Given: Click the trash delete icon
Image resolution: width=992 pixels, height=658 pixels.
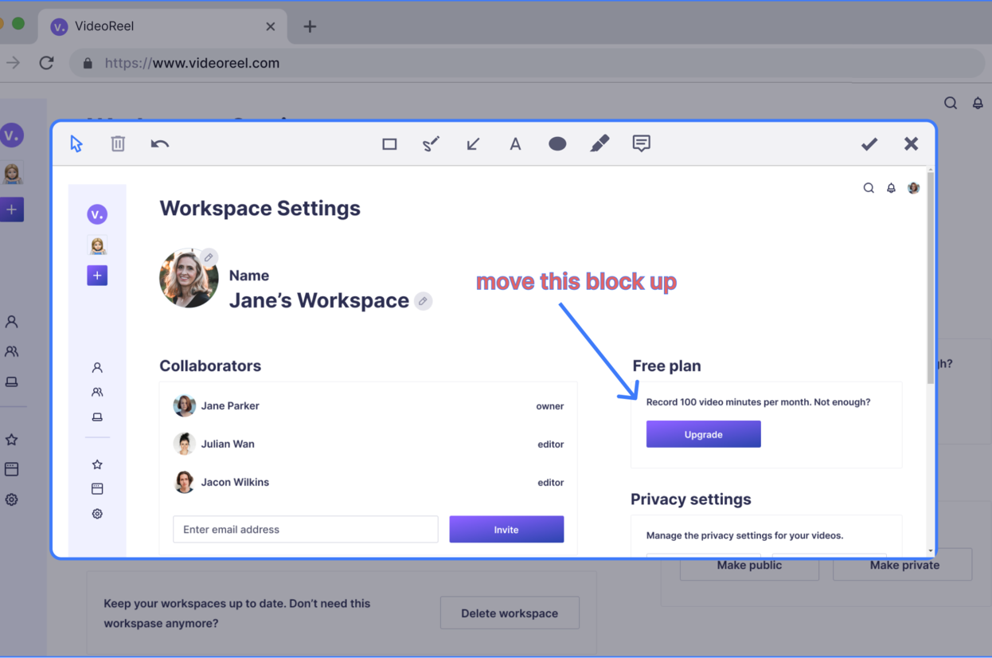Looking at the screenshot, I should pyautogui.click(x=118, y=144).
